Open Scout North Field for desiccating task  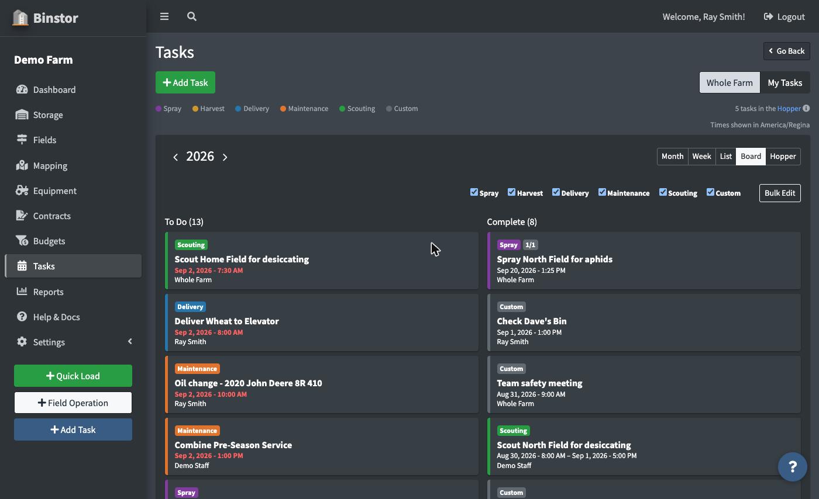tap(644, 446)
